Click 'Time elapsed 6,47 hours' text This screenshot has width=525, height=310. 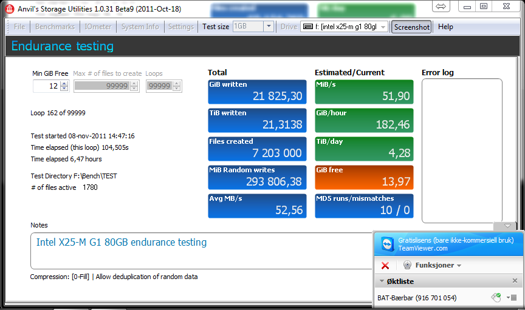(66, 159)
